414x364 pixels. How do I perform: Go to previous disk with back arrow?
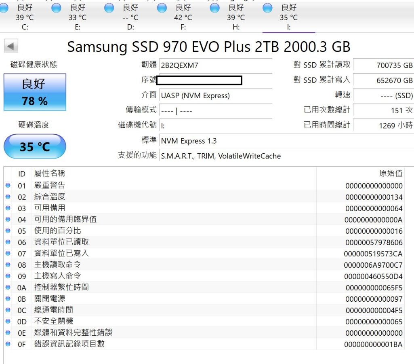(11, 46)
